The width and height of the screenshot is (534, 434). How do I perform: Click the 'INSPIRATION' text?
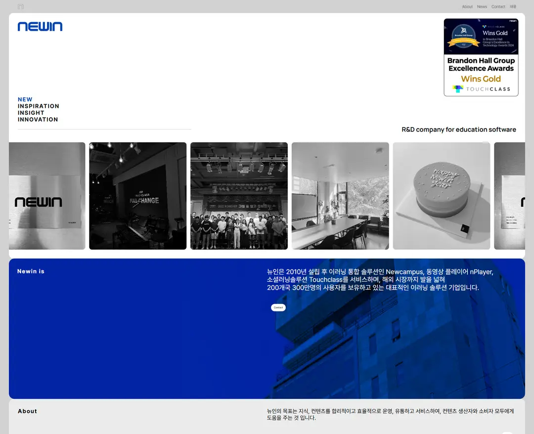[x=39, y=106]
